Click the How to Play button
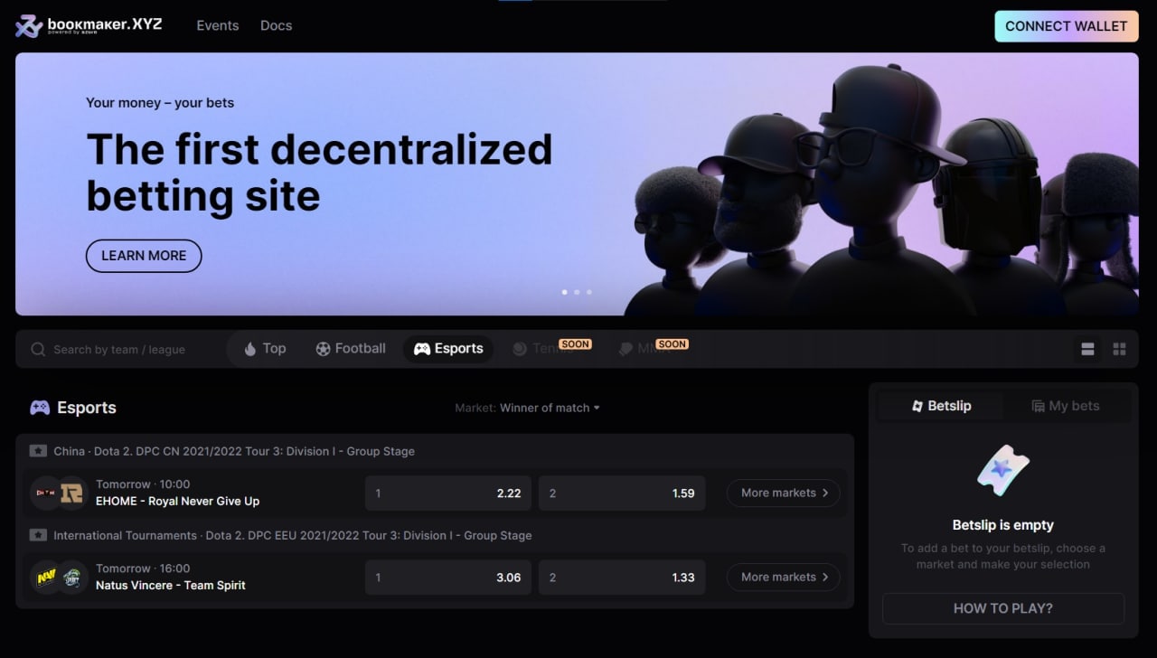The height and width of the screenshot is (658, 1157). (x=1003, y=608)
